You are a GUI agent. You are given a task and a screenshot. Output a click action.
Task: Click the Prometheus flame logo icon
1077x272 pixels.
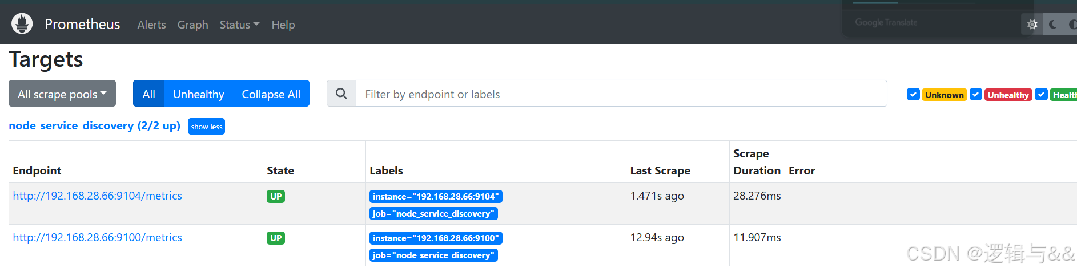(22, 23)
